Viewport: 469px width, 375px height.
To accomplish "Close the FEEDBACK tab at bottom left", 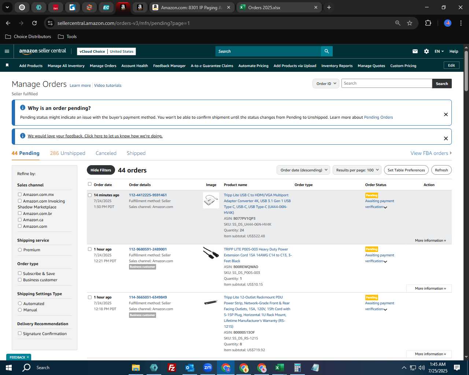I will [28, 357].
